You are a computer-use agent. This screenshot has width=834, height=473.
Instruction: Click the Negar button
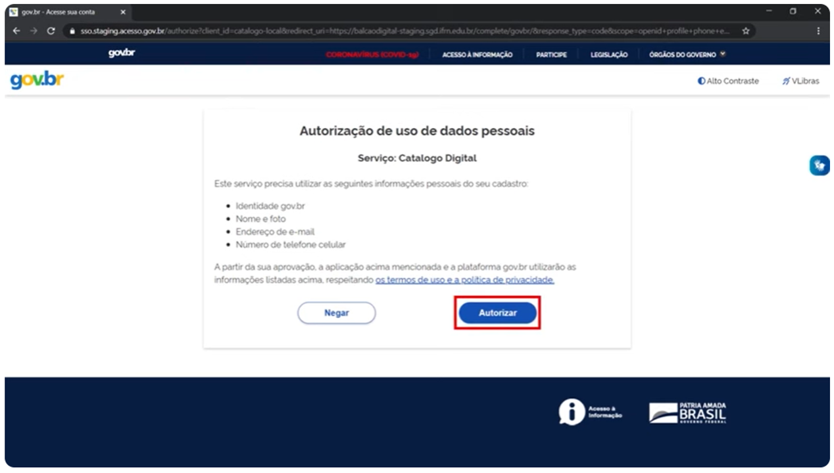pos(336,313)
